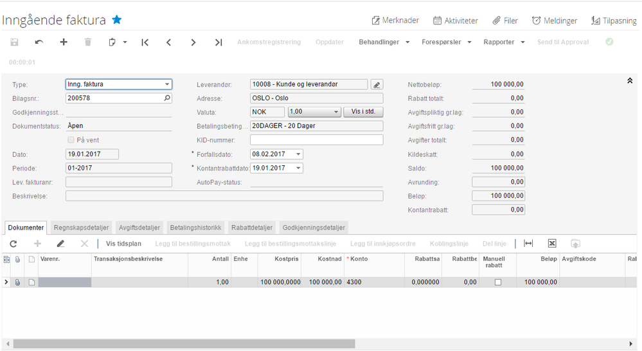Image resolution: width=642 pixels, height=351 pixels.
Task: Click the Lev. fakturanr input field
Action: click(x=119, y=183)
